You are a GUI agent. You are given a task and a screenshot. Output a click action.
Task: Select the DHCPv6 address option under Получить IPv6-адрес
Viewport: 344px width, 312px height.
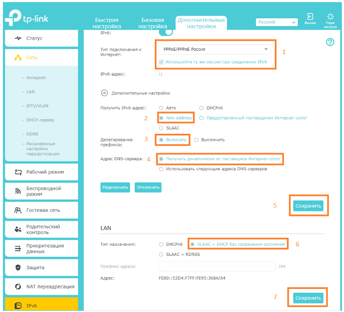(x=201, y=108)
